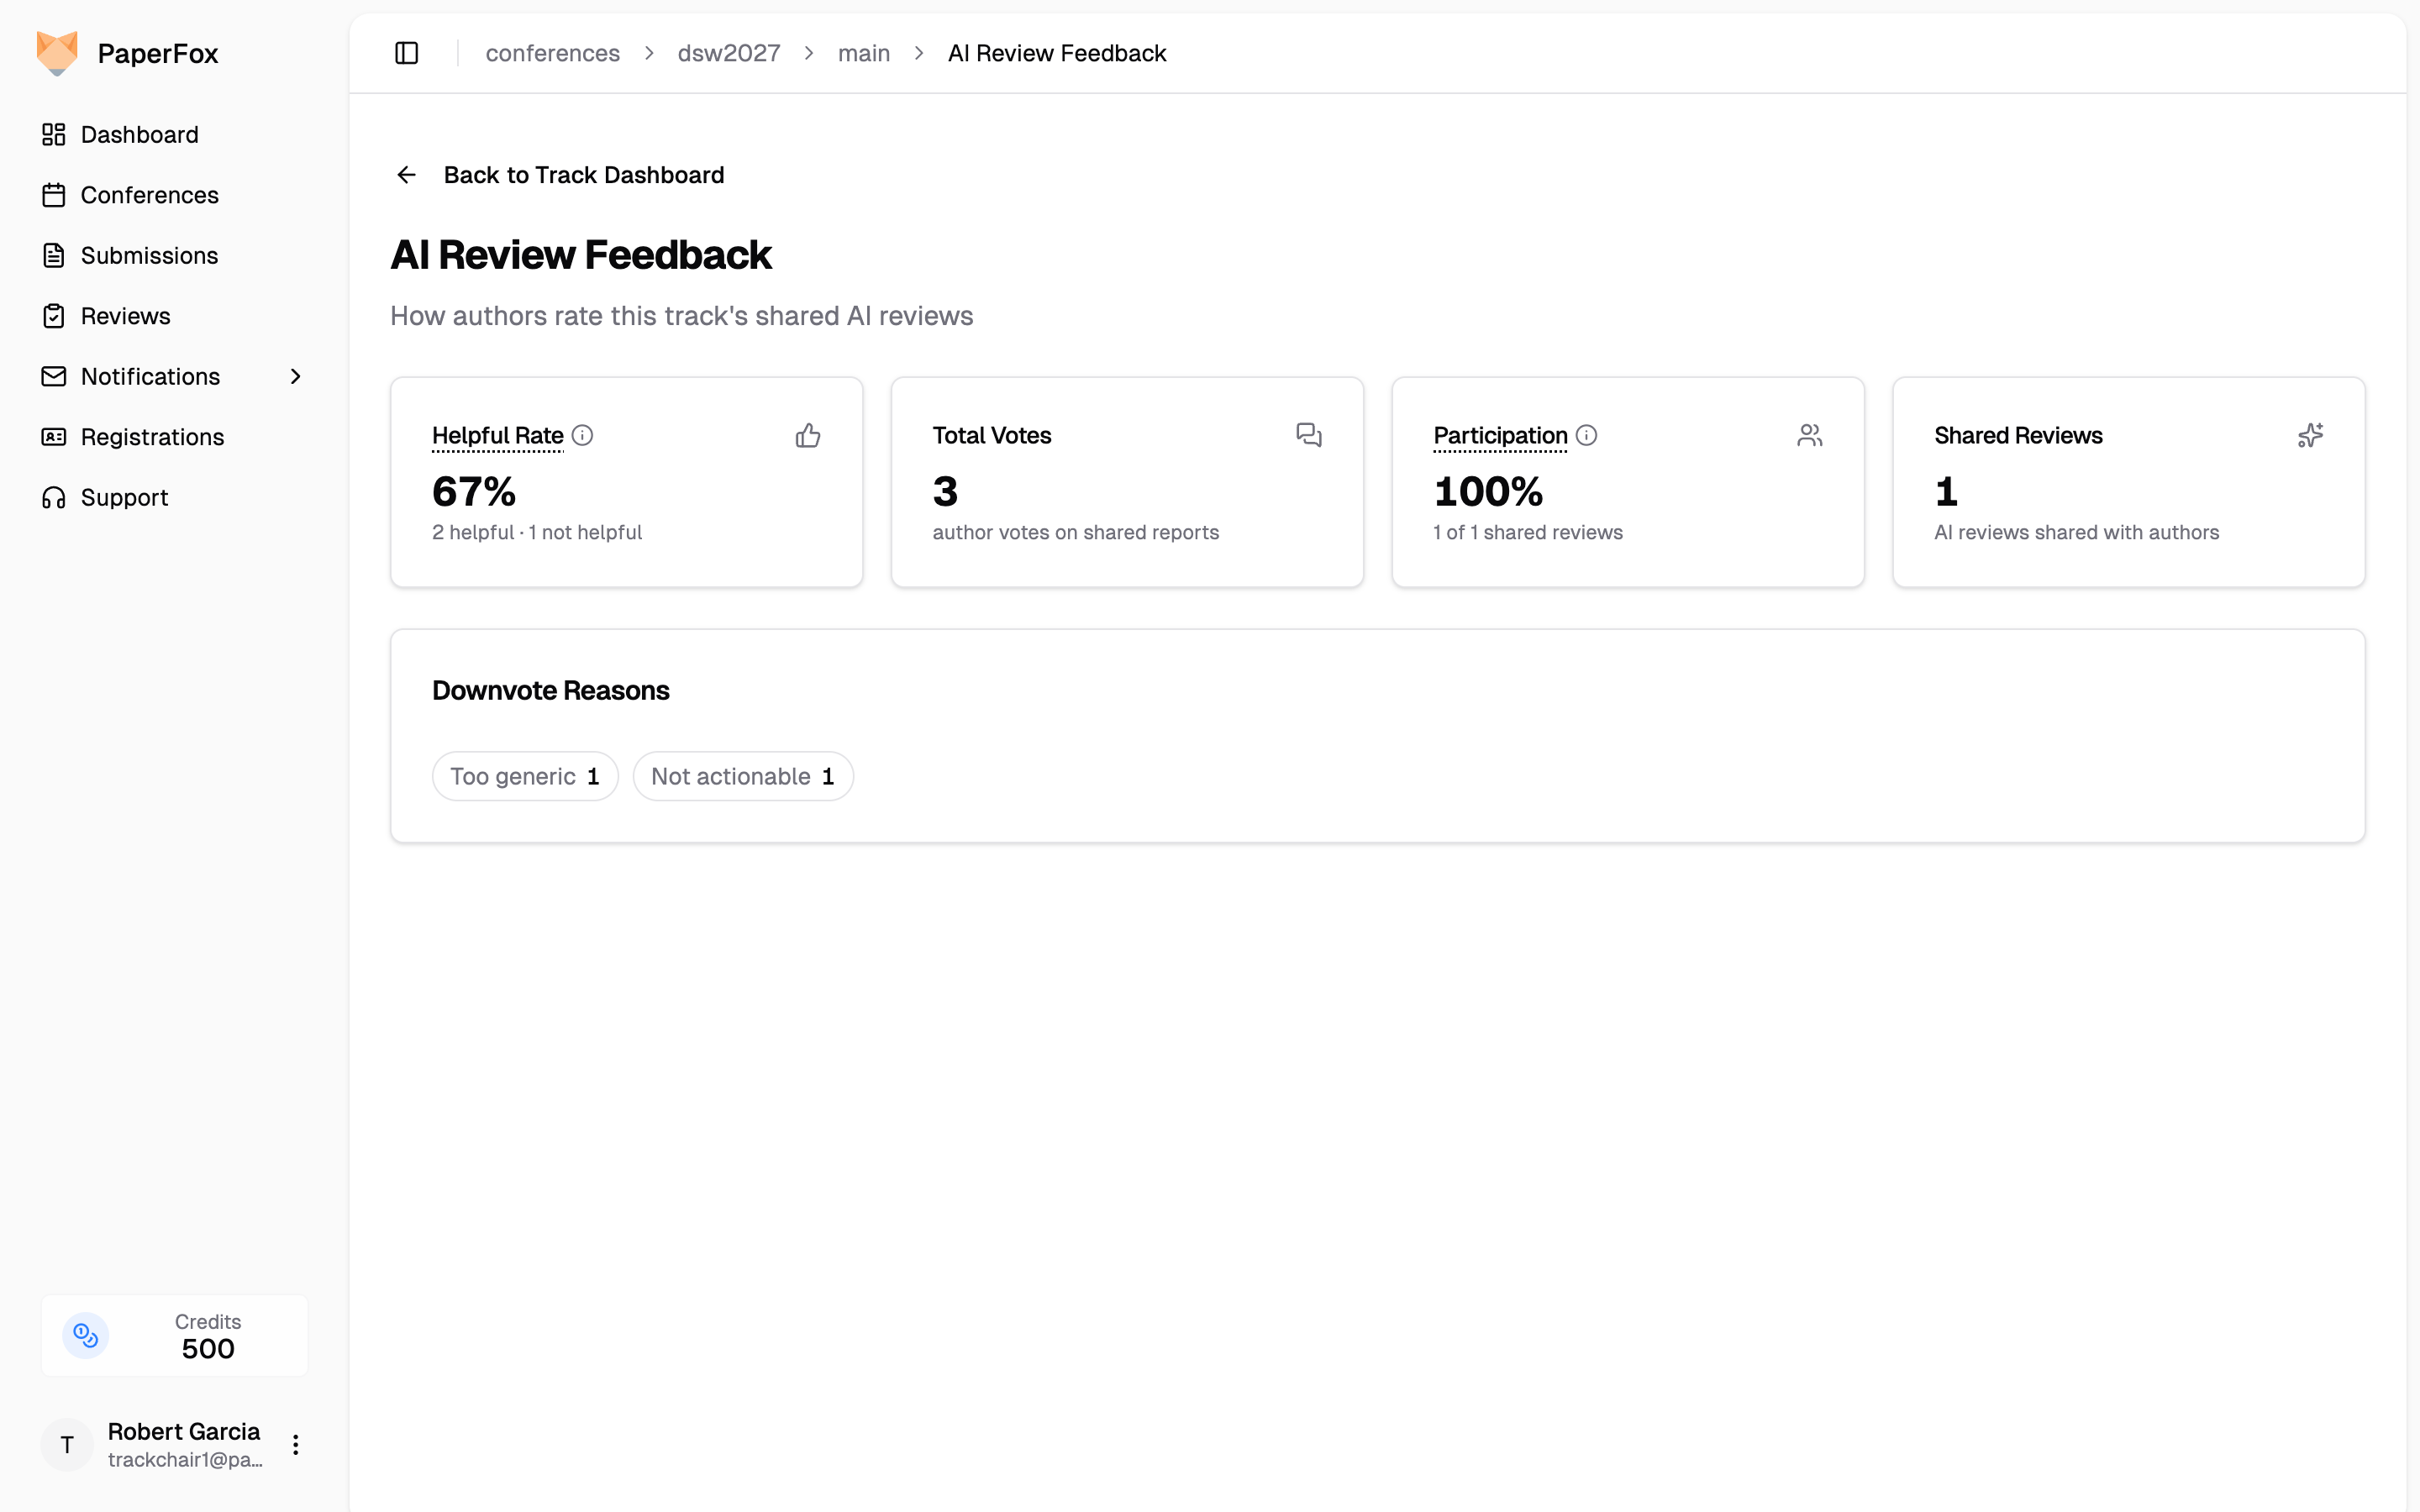Click the Registrations ID card icon
The height and width of the screenshot is (1512, 2420).
[54, 437]
